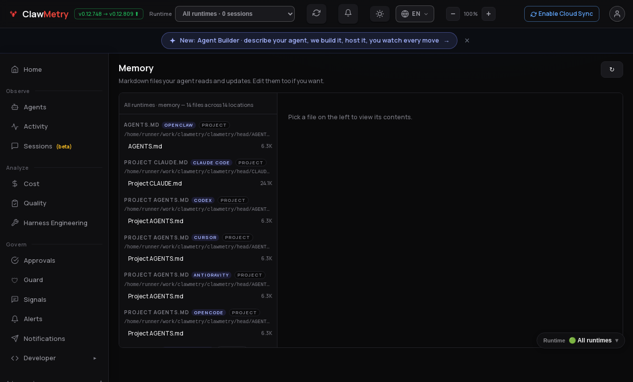Decrease zoom with the minus button
Screen dimensions: 633x382
click(x=453, y=14)
